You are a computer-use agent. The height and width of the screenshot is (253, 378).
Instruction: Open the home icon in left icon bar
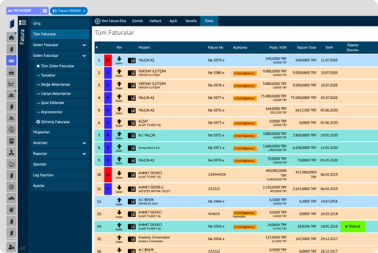click(11, 38)
